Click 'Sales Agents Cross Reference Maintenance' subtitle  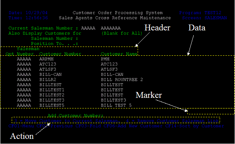(x=115, y=18)
